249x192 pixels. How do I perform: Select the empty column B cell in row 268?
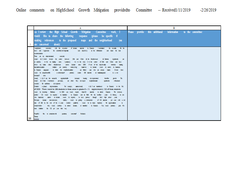[174, 84]
